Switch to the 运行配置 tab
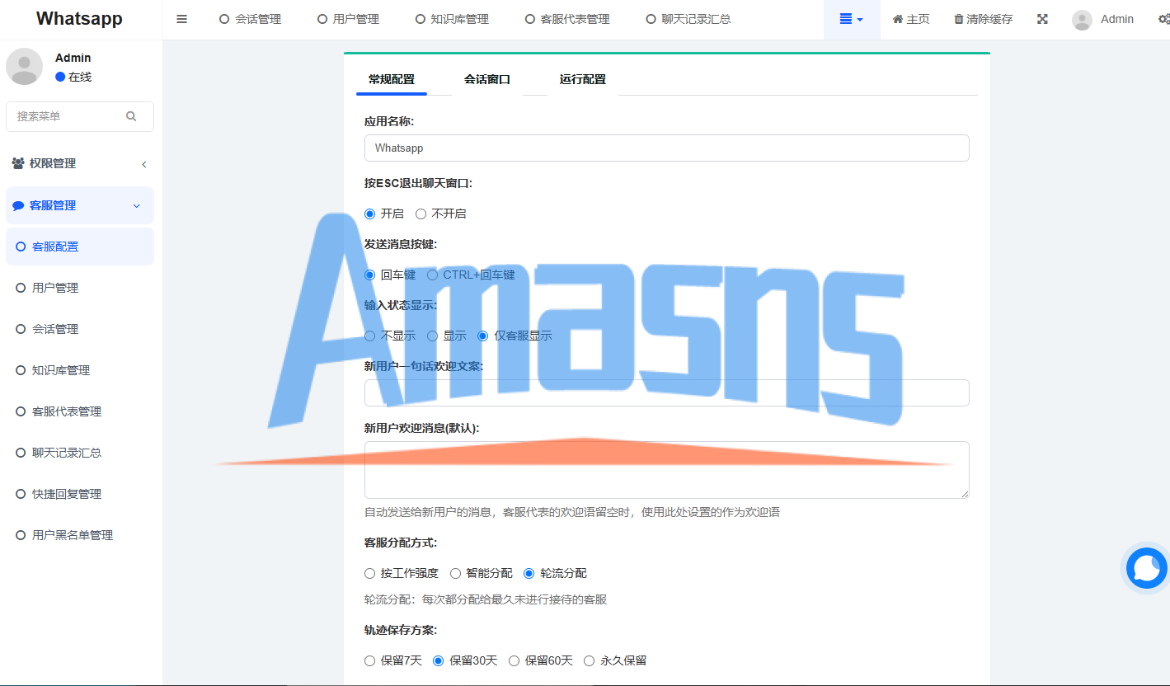The image size is (1170, 686). (x=583, y=80)
